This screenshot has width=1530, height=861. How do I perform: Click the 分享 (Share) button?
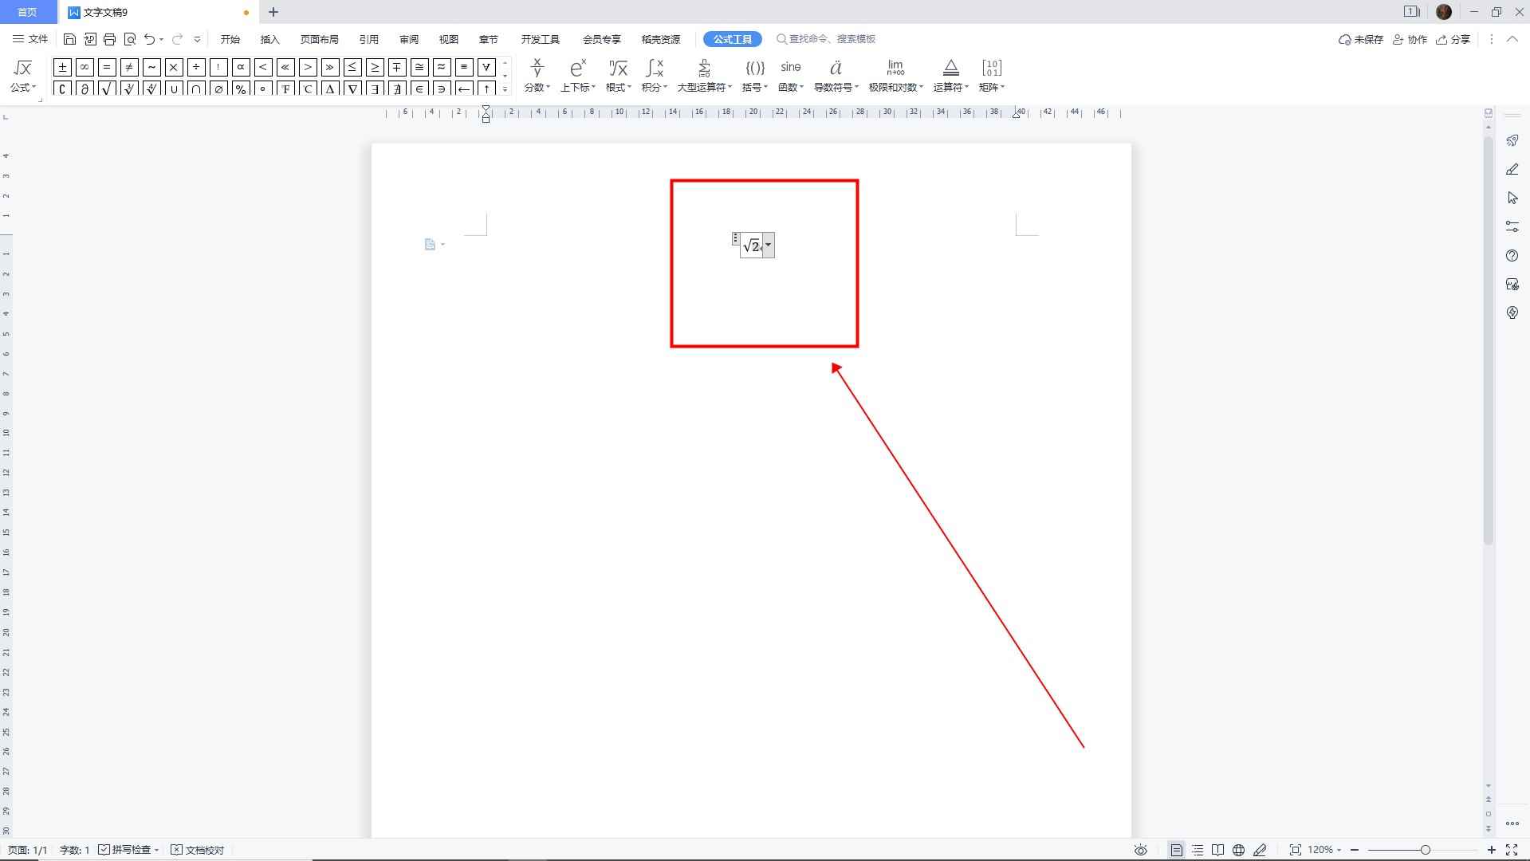point(1453,39)
